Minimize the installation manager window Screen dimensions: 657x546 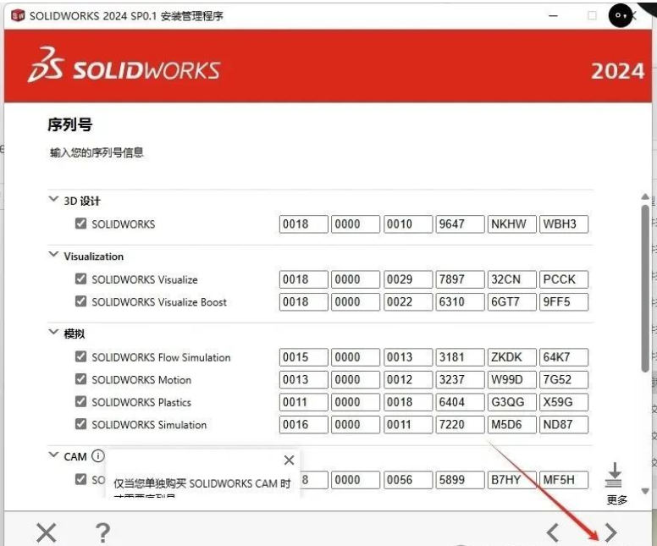click(553, 16)
